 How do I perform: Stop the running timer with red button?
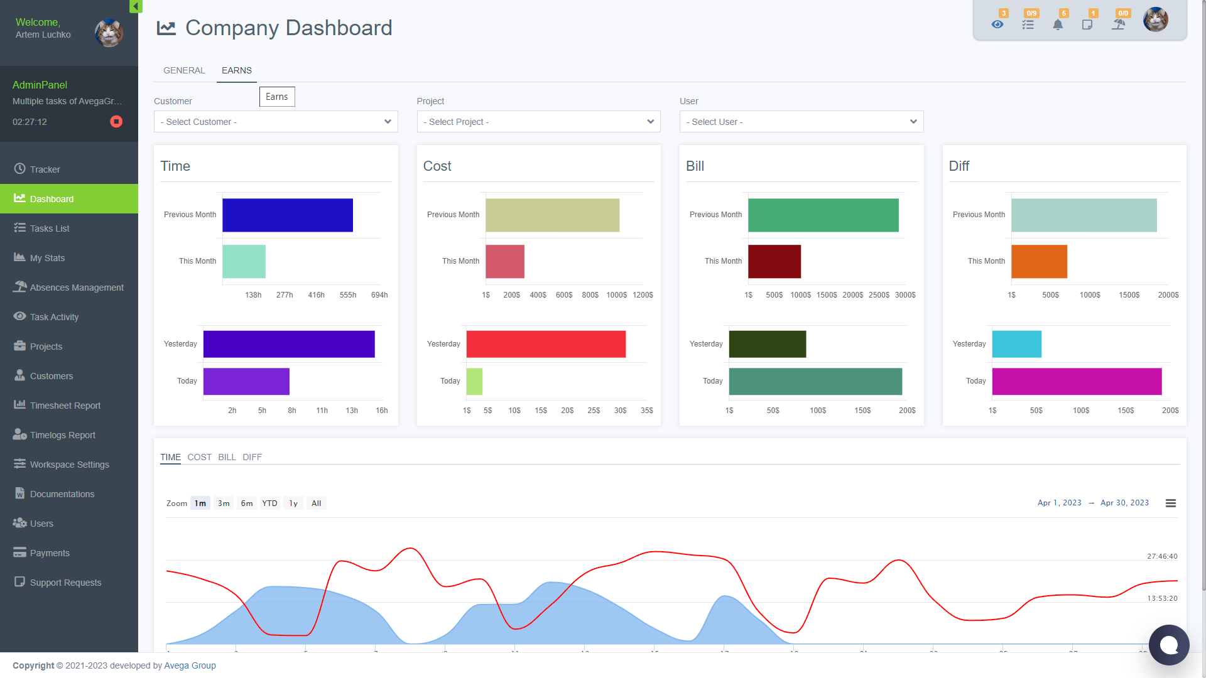116,122
